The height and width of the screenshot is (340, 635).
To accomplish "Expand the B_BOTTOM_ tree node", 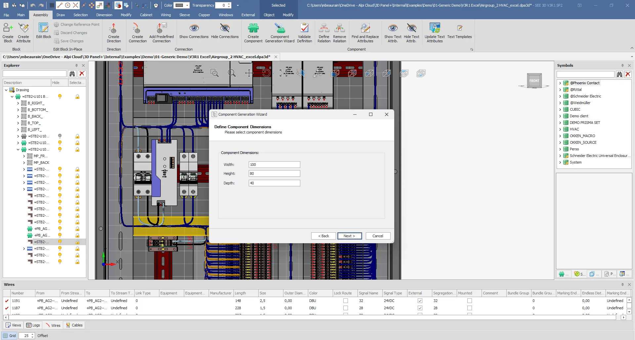I will [x=18, y=110].
